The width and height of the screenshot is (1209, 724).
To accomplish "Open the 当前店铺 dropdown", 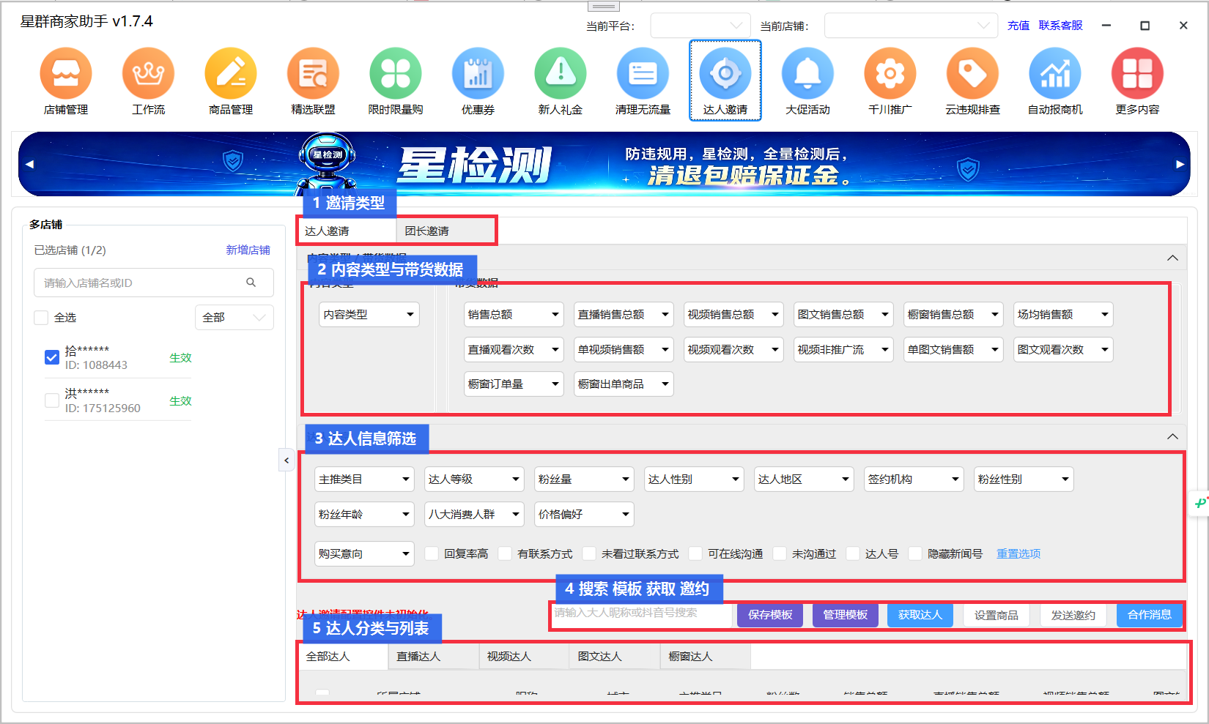I will [x=911, y=26].
